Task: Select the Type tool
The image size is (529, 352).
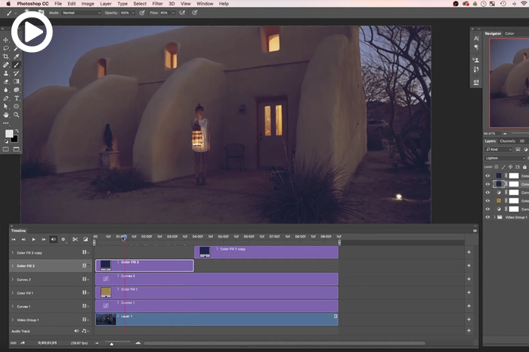Action: point(17,98)
